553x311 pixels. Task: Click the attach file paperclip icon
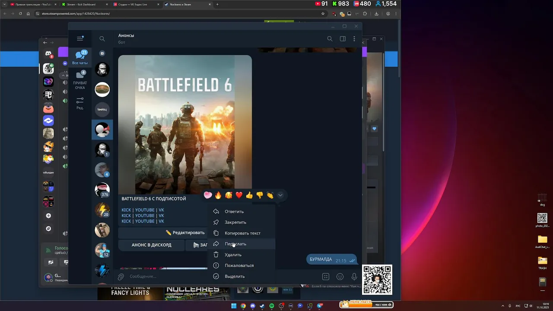pos(121,276)
